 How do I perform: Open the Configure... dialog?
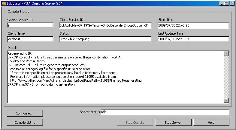(x=25, y=113)
